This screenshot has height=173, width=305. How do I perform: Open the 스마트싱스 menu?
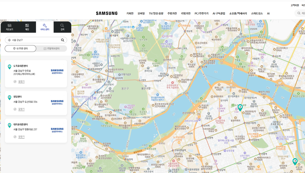coord(257,14)
